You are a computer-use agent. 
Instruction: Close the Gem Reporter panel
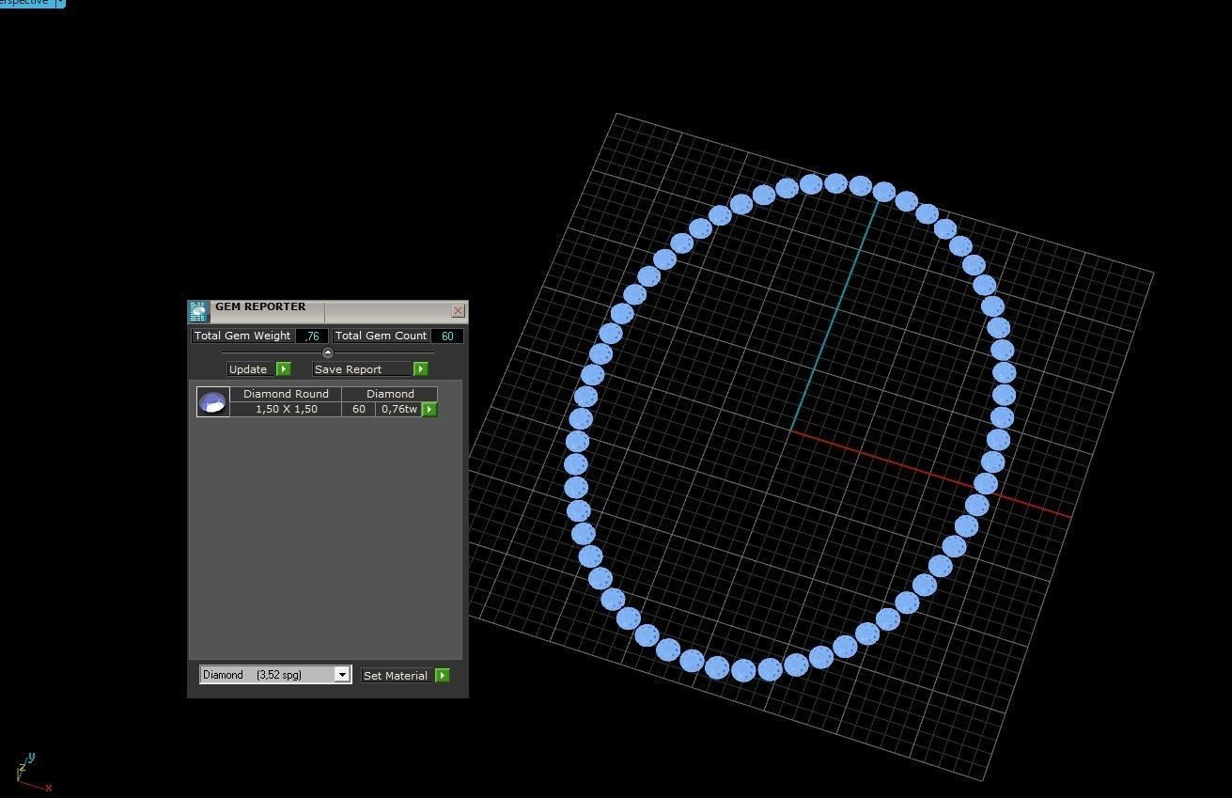point(458,310)
